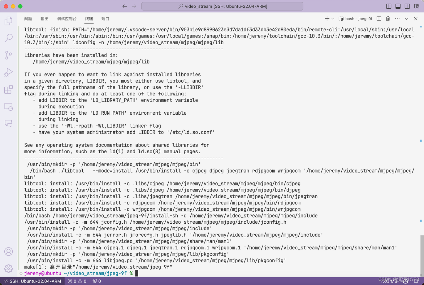Switch to the 调试控制台 tab
Screen dimensions: 424x285
(x=67, y=19)
